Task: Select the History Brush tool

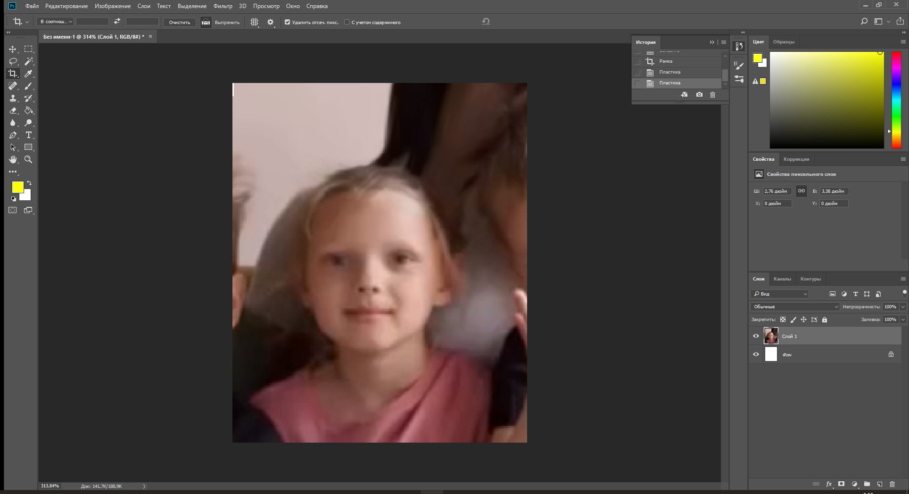Action: tap(29, 98)
